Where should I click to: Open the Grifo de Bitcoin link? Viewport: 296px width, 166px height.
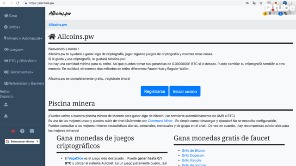193,151
